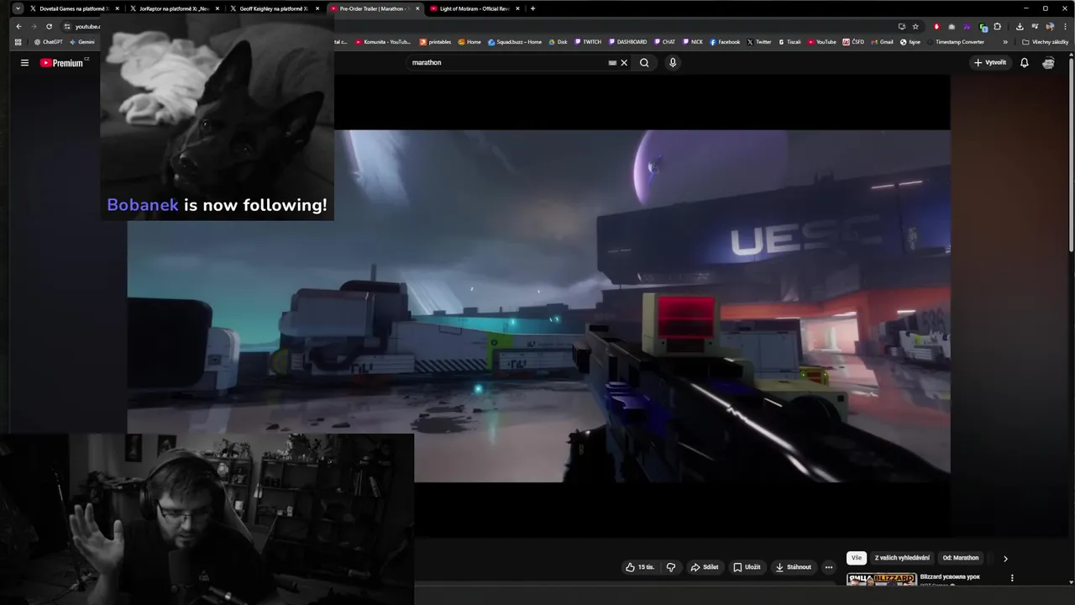Screen dimensions: 1075x605
Task: Close the Dovetail Games tab
Action: 118,8
